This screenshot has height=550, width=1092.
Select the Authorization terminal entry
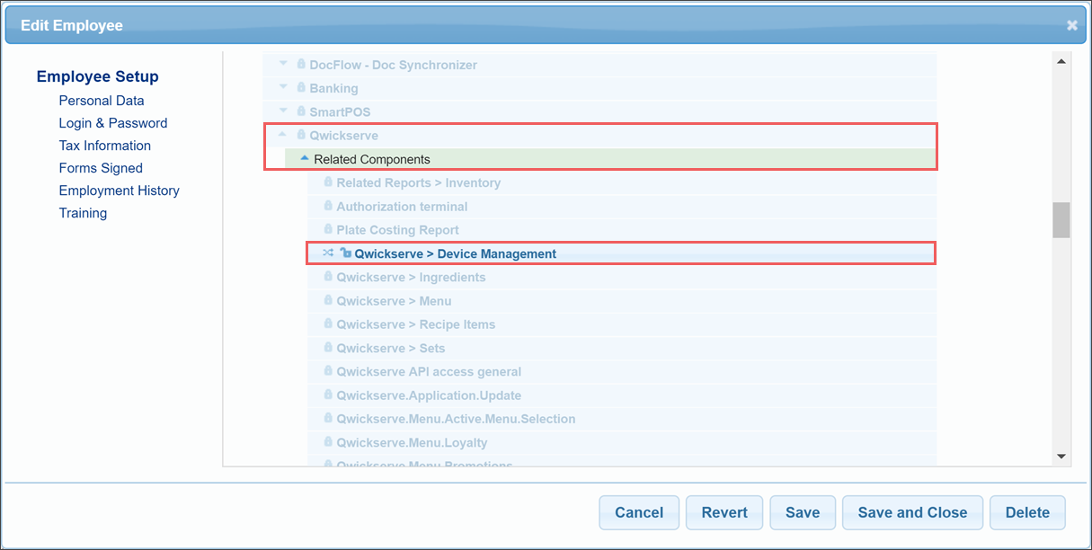click(402, 206)
